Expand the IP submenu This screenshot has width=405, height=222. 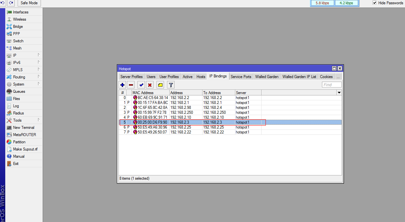38,55
